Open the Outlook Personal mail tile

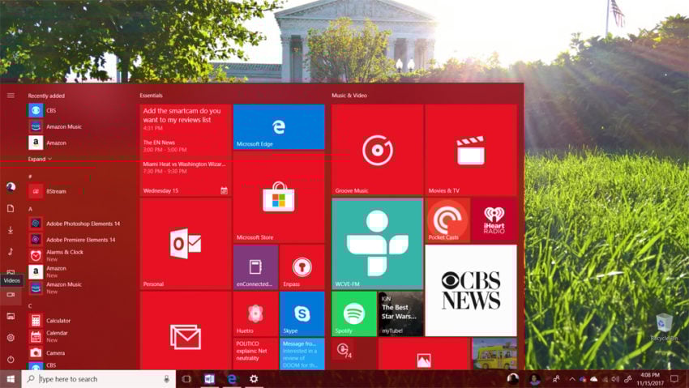point(186,244)
